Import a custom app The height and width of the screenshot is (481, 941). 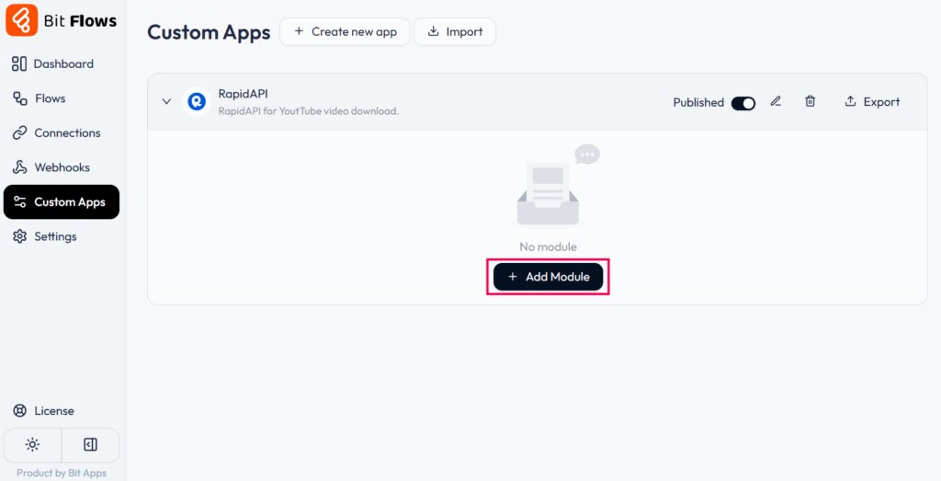(455, 32)
